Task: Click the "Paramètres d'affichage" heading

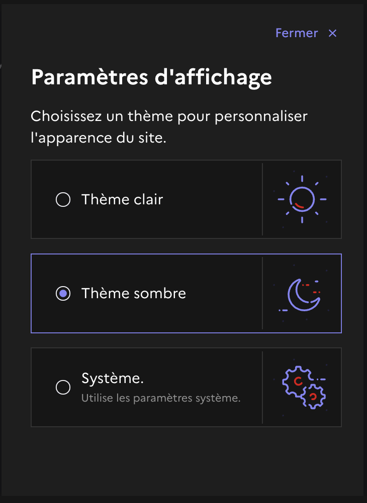Action: 151,77
